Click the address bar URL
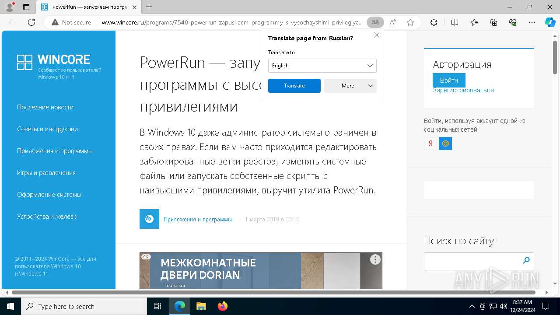The height and width of the screenshot is (315, 560). pos(232,22)
